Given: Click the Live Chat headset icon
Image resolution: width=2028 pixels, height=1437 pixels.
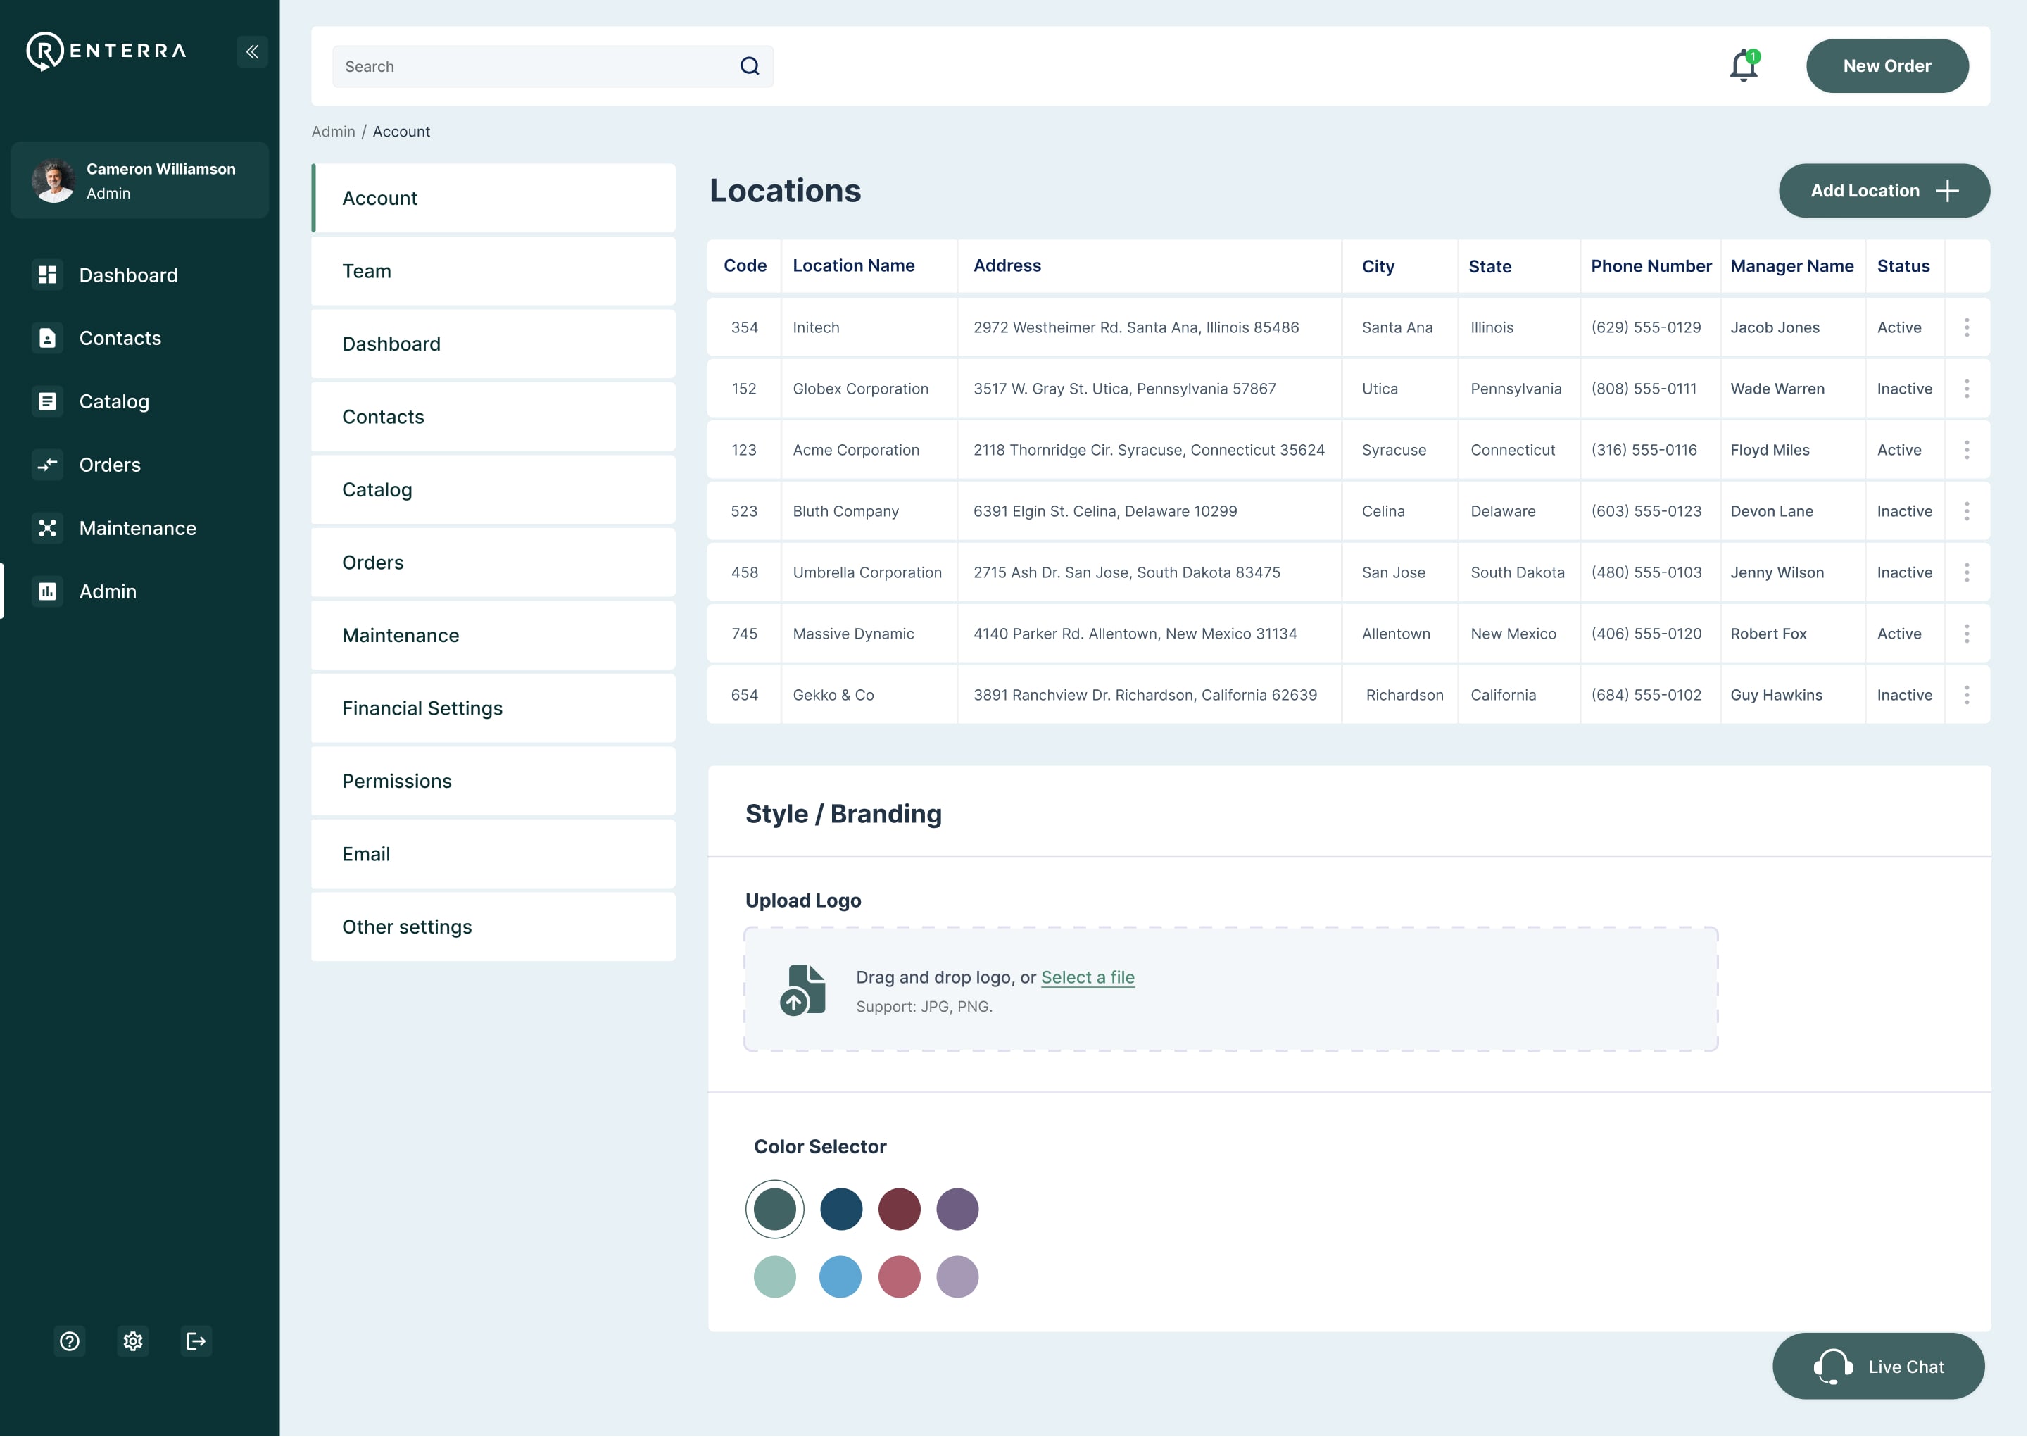Looking at the screenshot, I should tap(1834, 1366).
